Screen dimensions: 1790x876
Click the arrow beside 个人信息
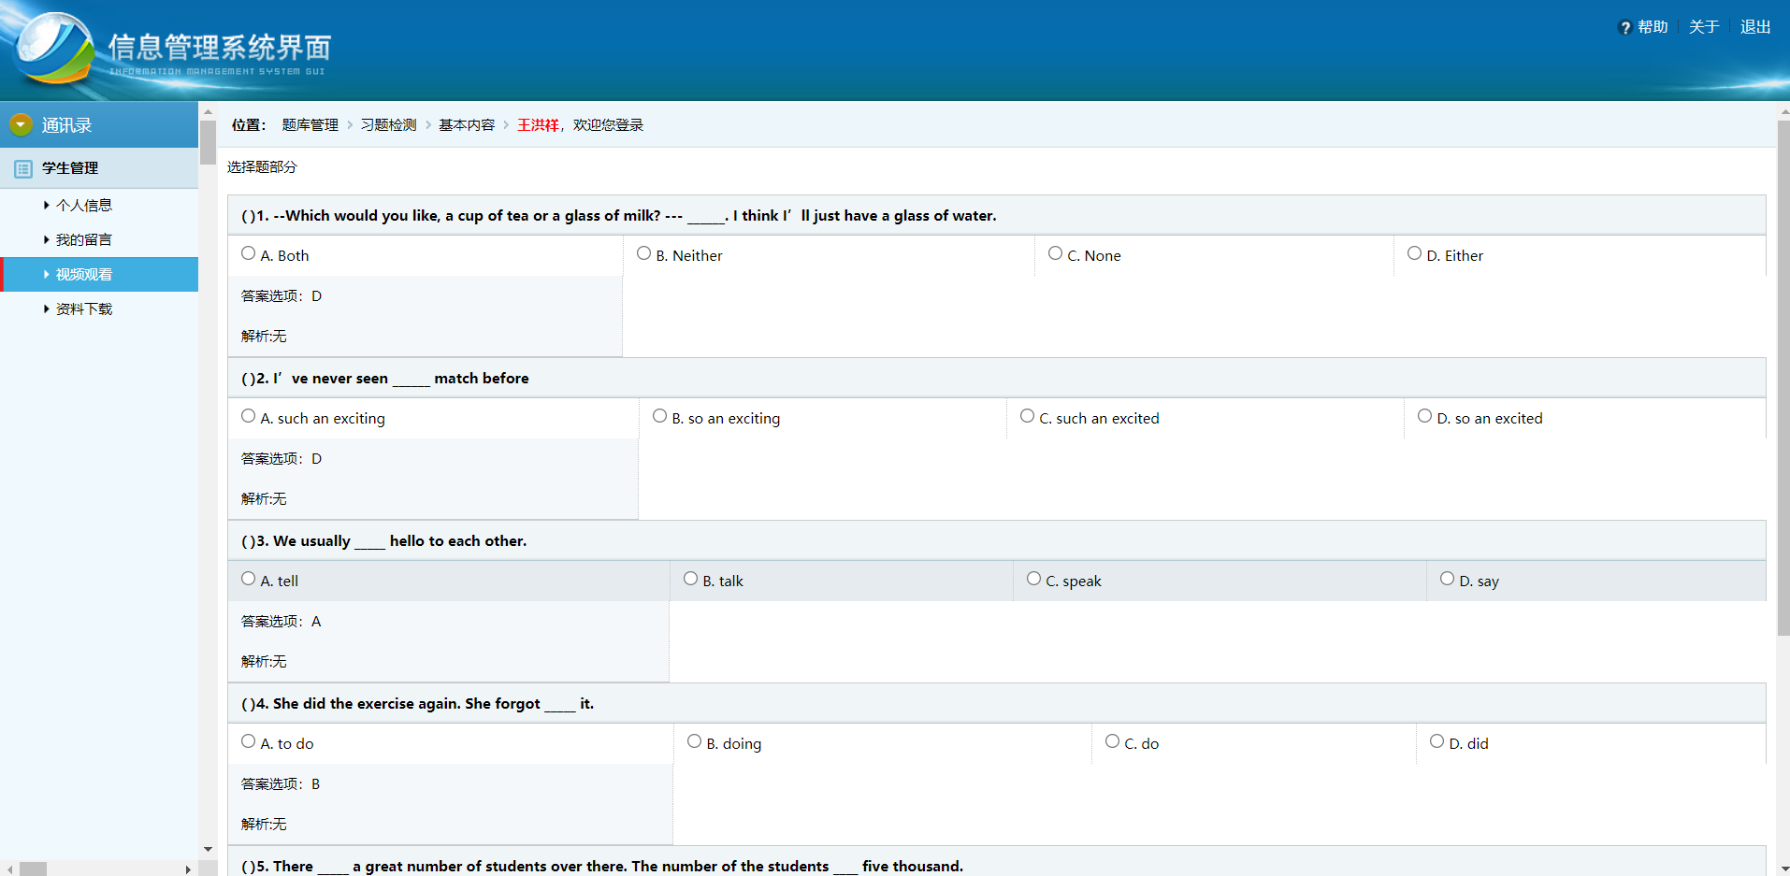46,205
